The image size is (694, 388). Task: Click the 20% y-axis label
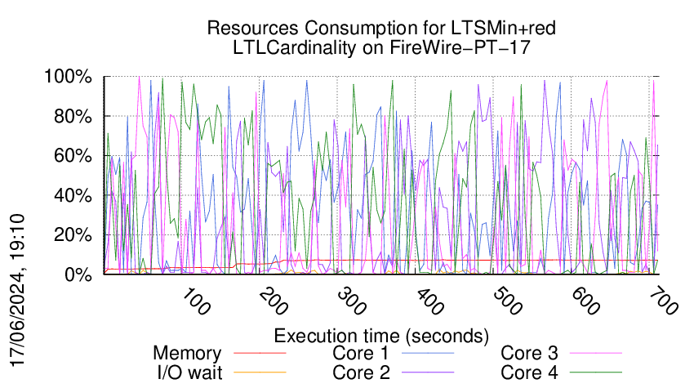tap(73, 234)
